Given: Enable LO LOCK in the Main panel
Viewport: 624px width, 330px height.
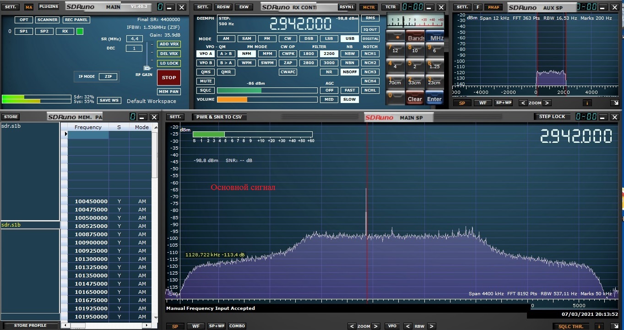Looking at the screenshot, I should [x=169, y=63].
